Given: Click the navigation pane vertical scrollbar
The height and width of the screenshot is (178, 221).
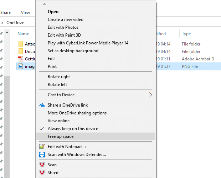Looking at the screenshot, I should point(7,107).
